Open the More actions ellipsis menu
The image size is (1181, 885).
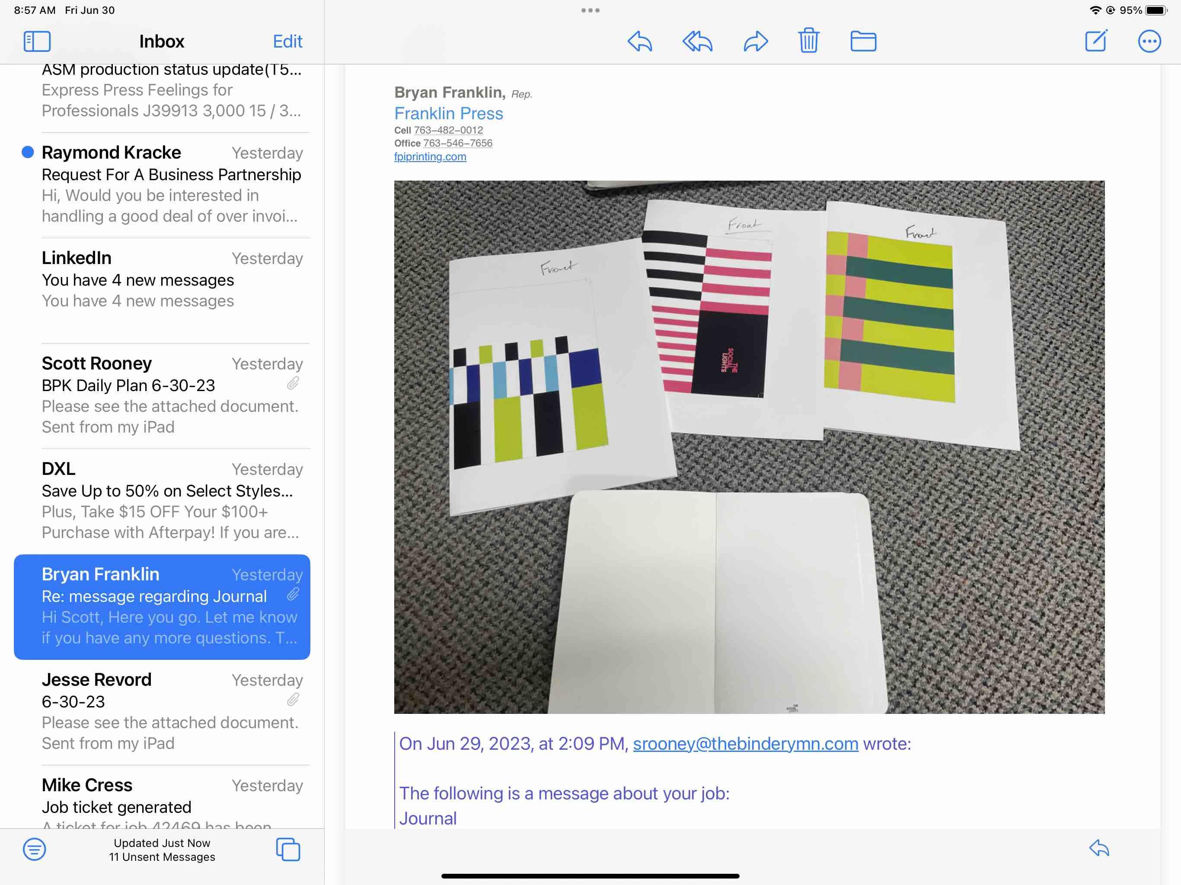coord(1149,41)
